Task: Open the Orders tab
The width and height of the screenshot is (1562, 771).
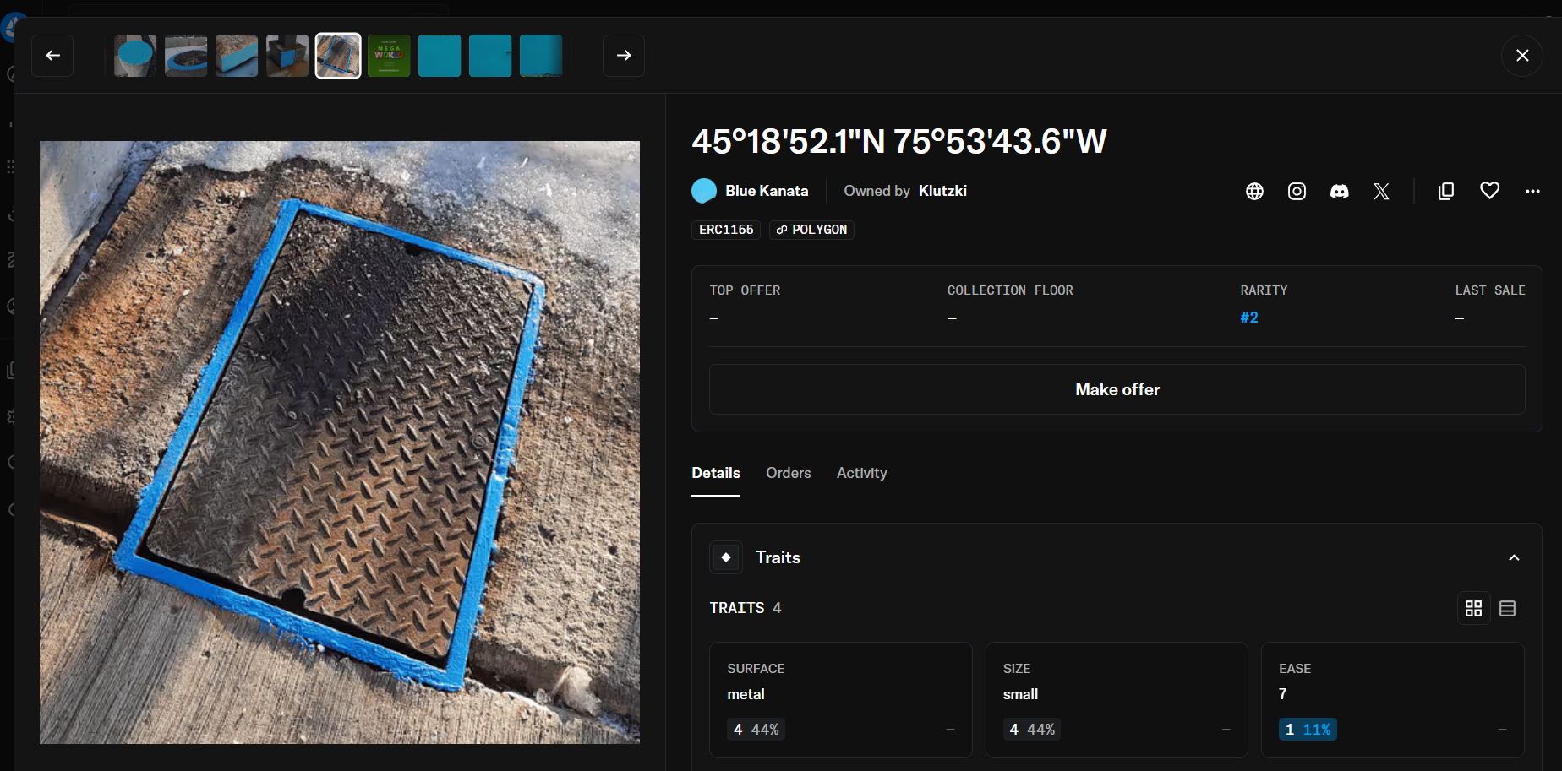Action: pyautogui.click(x=789, y=473)
